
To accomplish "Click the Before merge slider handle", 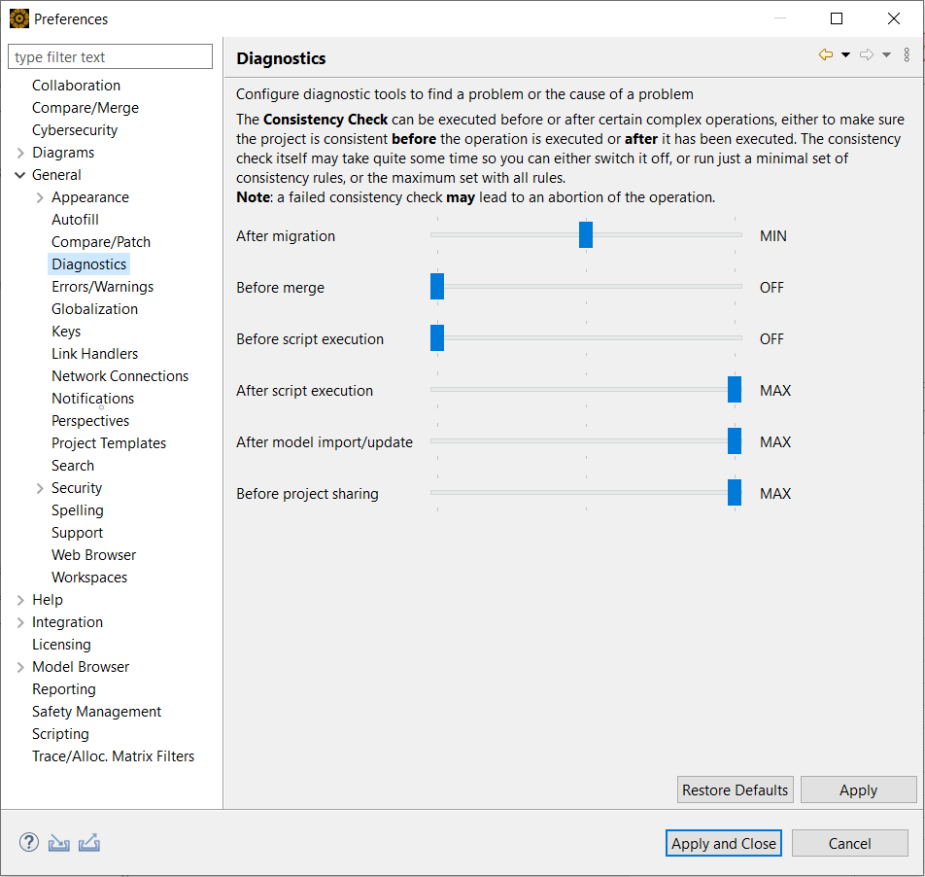I will tap(437, 287).
